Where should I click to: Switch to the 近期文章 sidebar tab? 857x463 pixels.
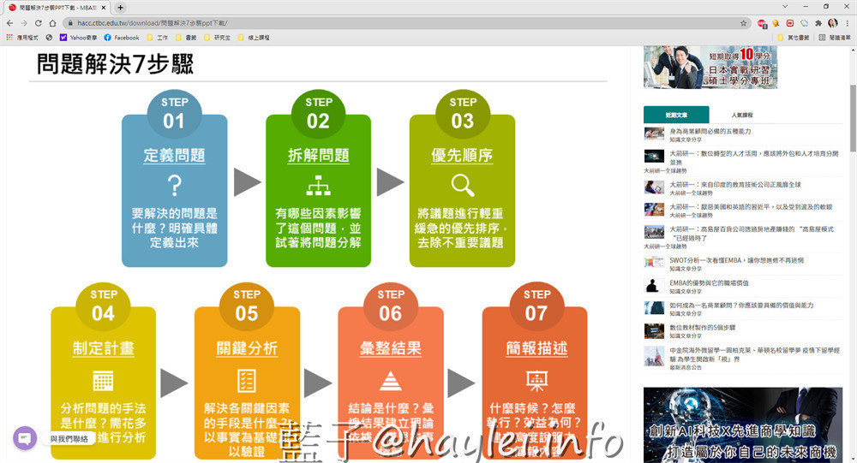pos(676,115)
